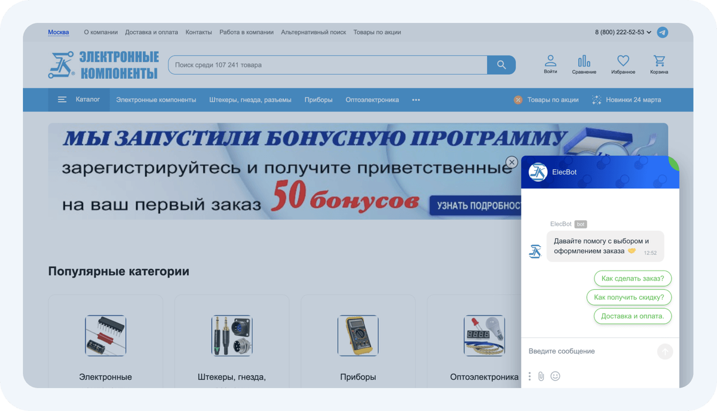Viewport: 717px width, 411px height.
Task: Open the emoji smiley in the chat
Action: 555,376
